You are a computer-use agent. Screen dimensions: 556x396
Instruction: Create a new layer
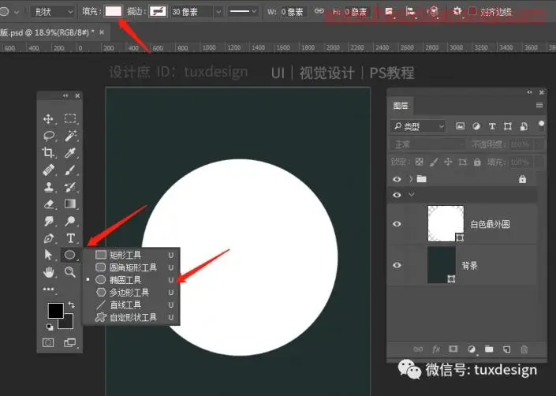click(x=507, y=349)
